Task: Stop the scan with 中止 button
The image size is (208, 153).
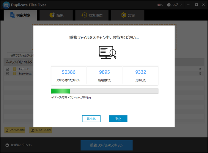Action: tap(118, 119)
